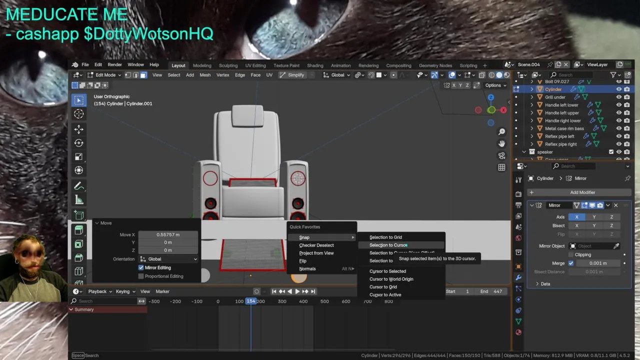This screenshot has width=640, height=360.
Task: Remove the Mirror modifier
Action: 615,205
